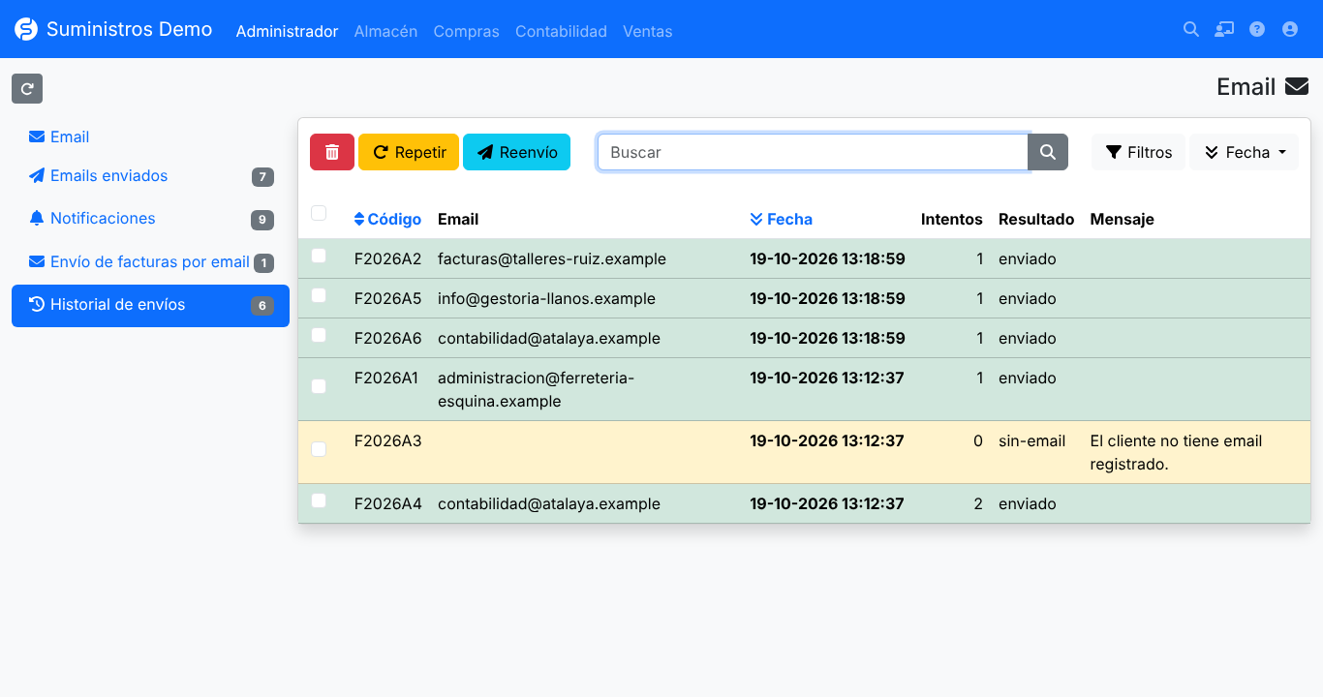1323x697 pixels.
Task: Open the user account icon
Action: click(1290, 29)
